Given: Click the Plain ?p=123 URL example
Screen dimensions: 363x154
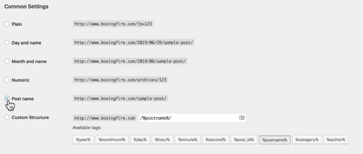Looking at the screenshot, I should coord(113,24).
